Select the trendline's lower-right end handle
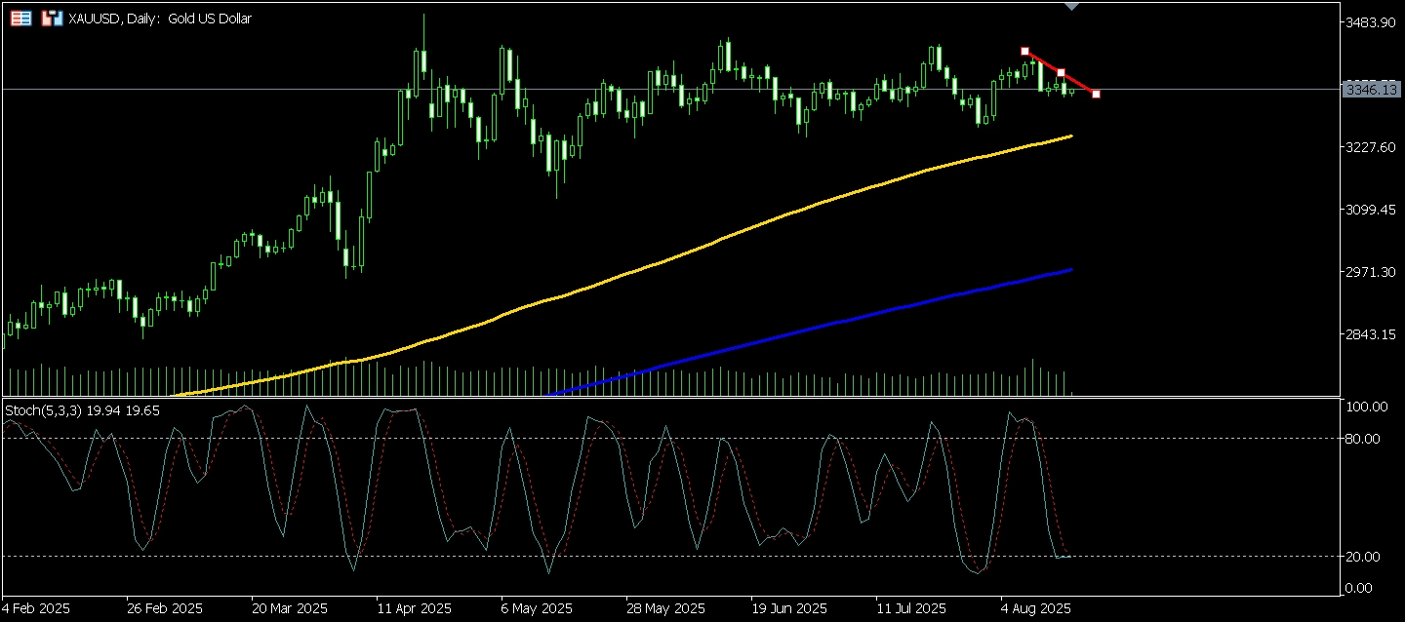The height and width of the screenshot is (622, 1405). (x=1097, y=95)
